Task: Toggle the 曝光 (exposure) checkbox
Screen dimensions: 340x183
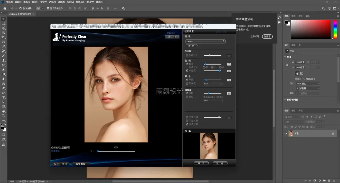Action: [x=187, y=64]
